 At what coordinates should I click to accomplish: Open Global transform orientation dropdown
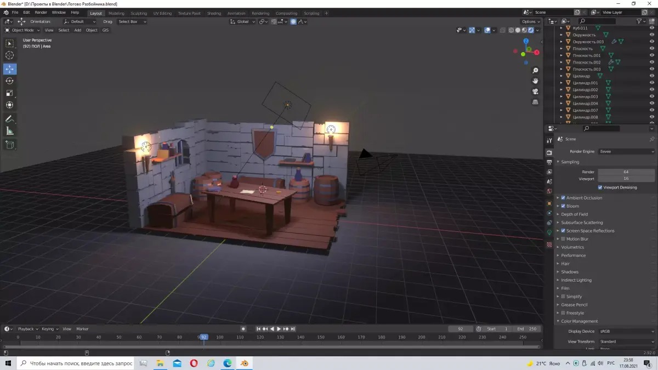[x=243, y=21]
